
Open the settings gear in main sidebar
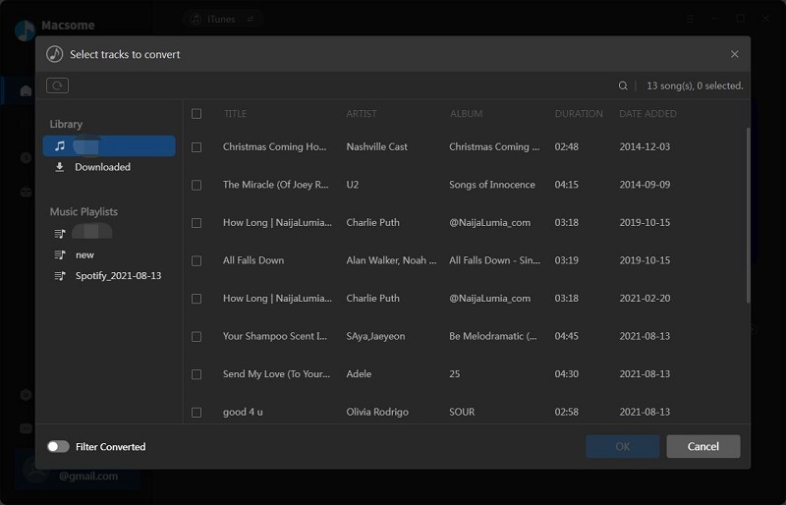coord(26,395)
